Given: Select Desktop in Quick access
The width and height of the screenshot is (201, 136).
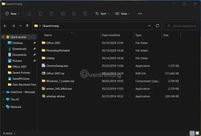Looking at the screenshot, I should coord(18,43).
